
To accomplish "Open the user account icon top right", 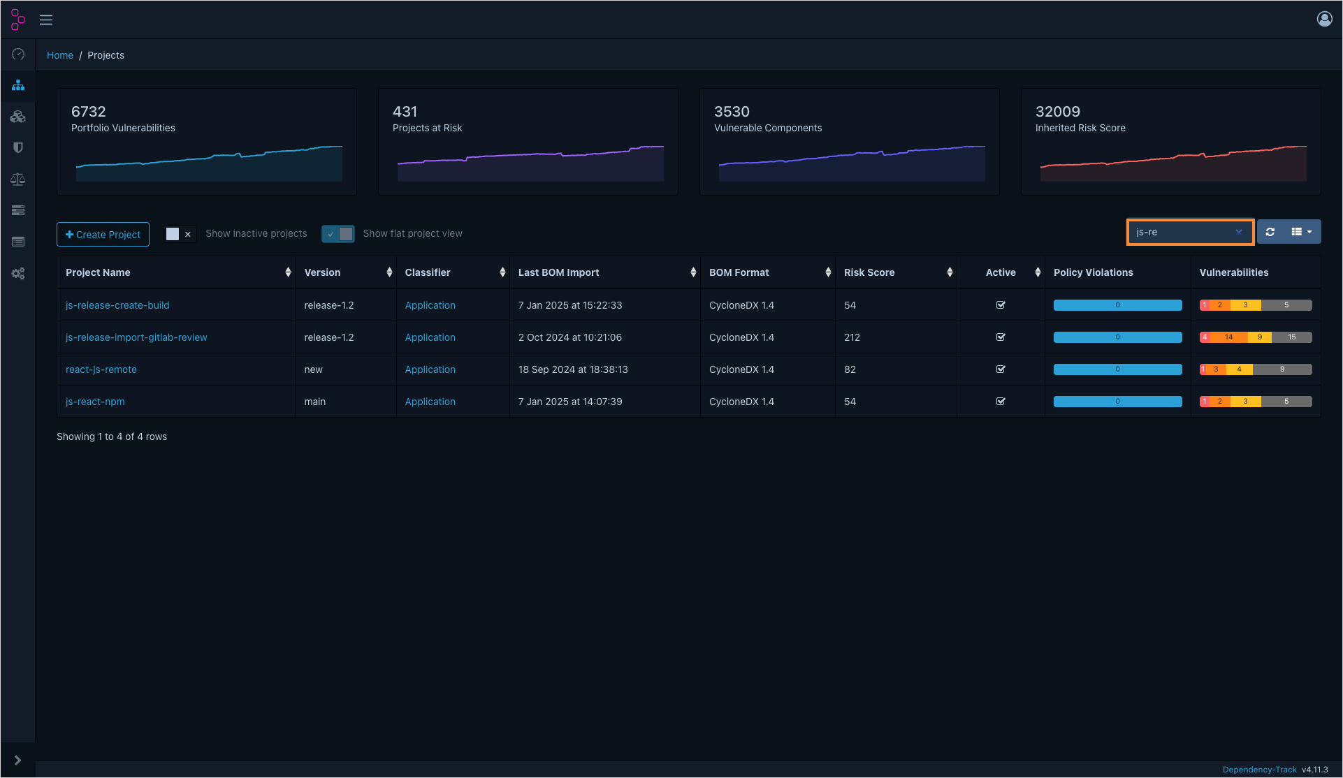I will click(x=1324, y=19).
